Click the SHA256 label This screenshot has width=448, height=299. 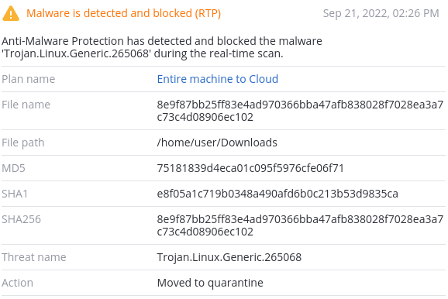[22, 219]
